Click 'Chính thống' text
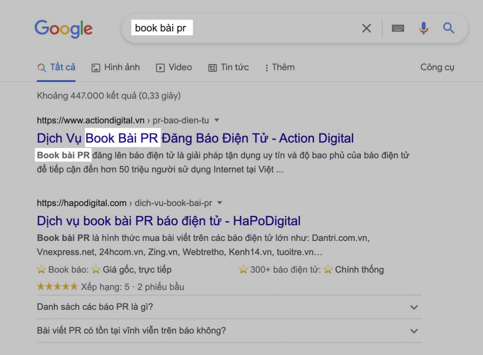Viewport: 483px width, 355px height. 359,269
